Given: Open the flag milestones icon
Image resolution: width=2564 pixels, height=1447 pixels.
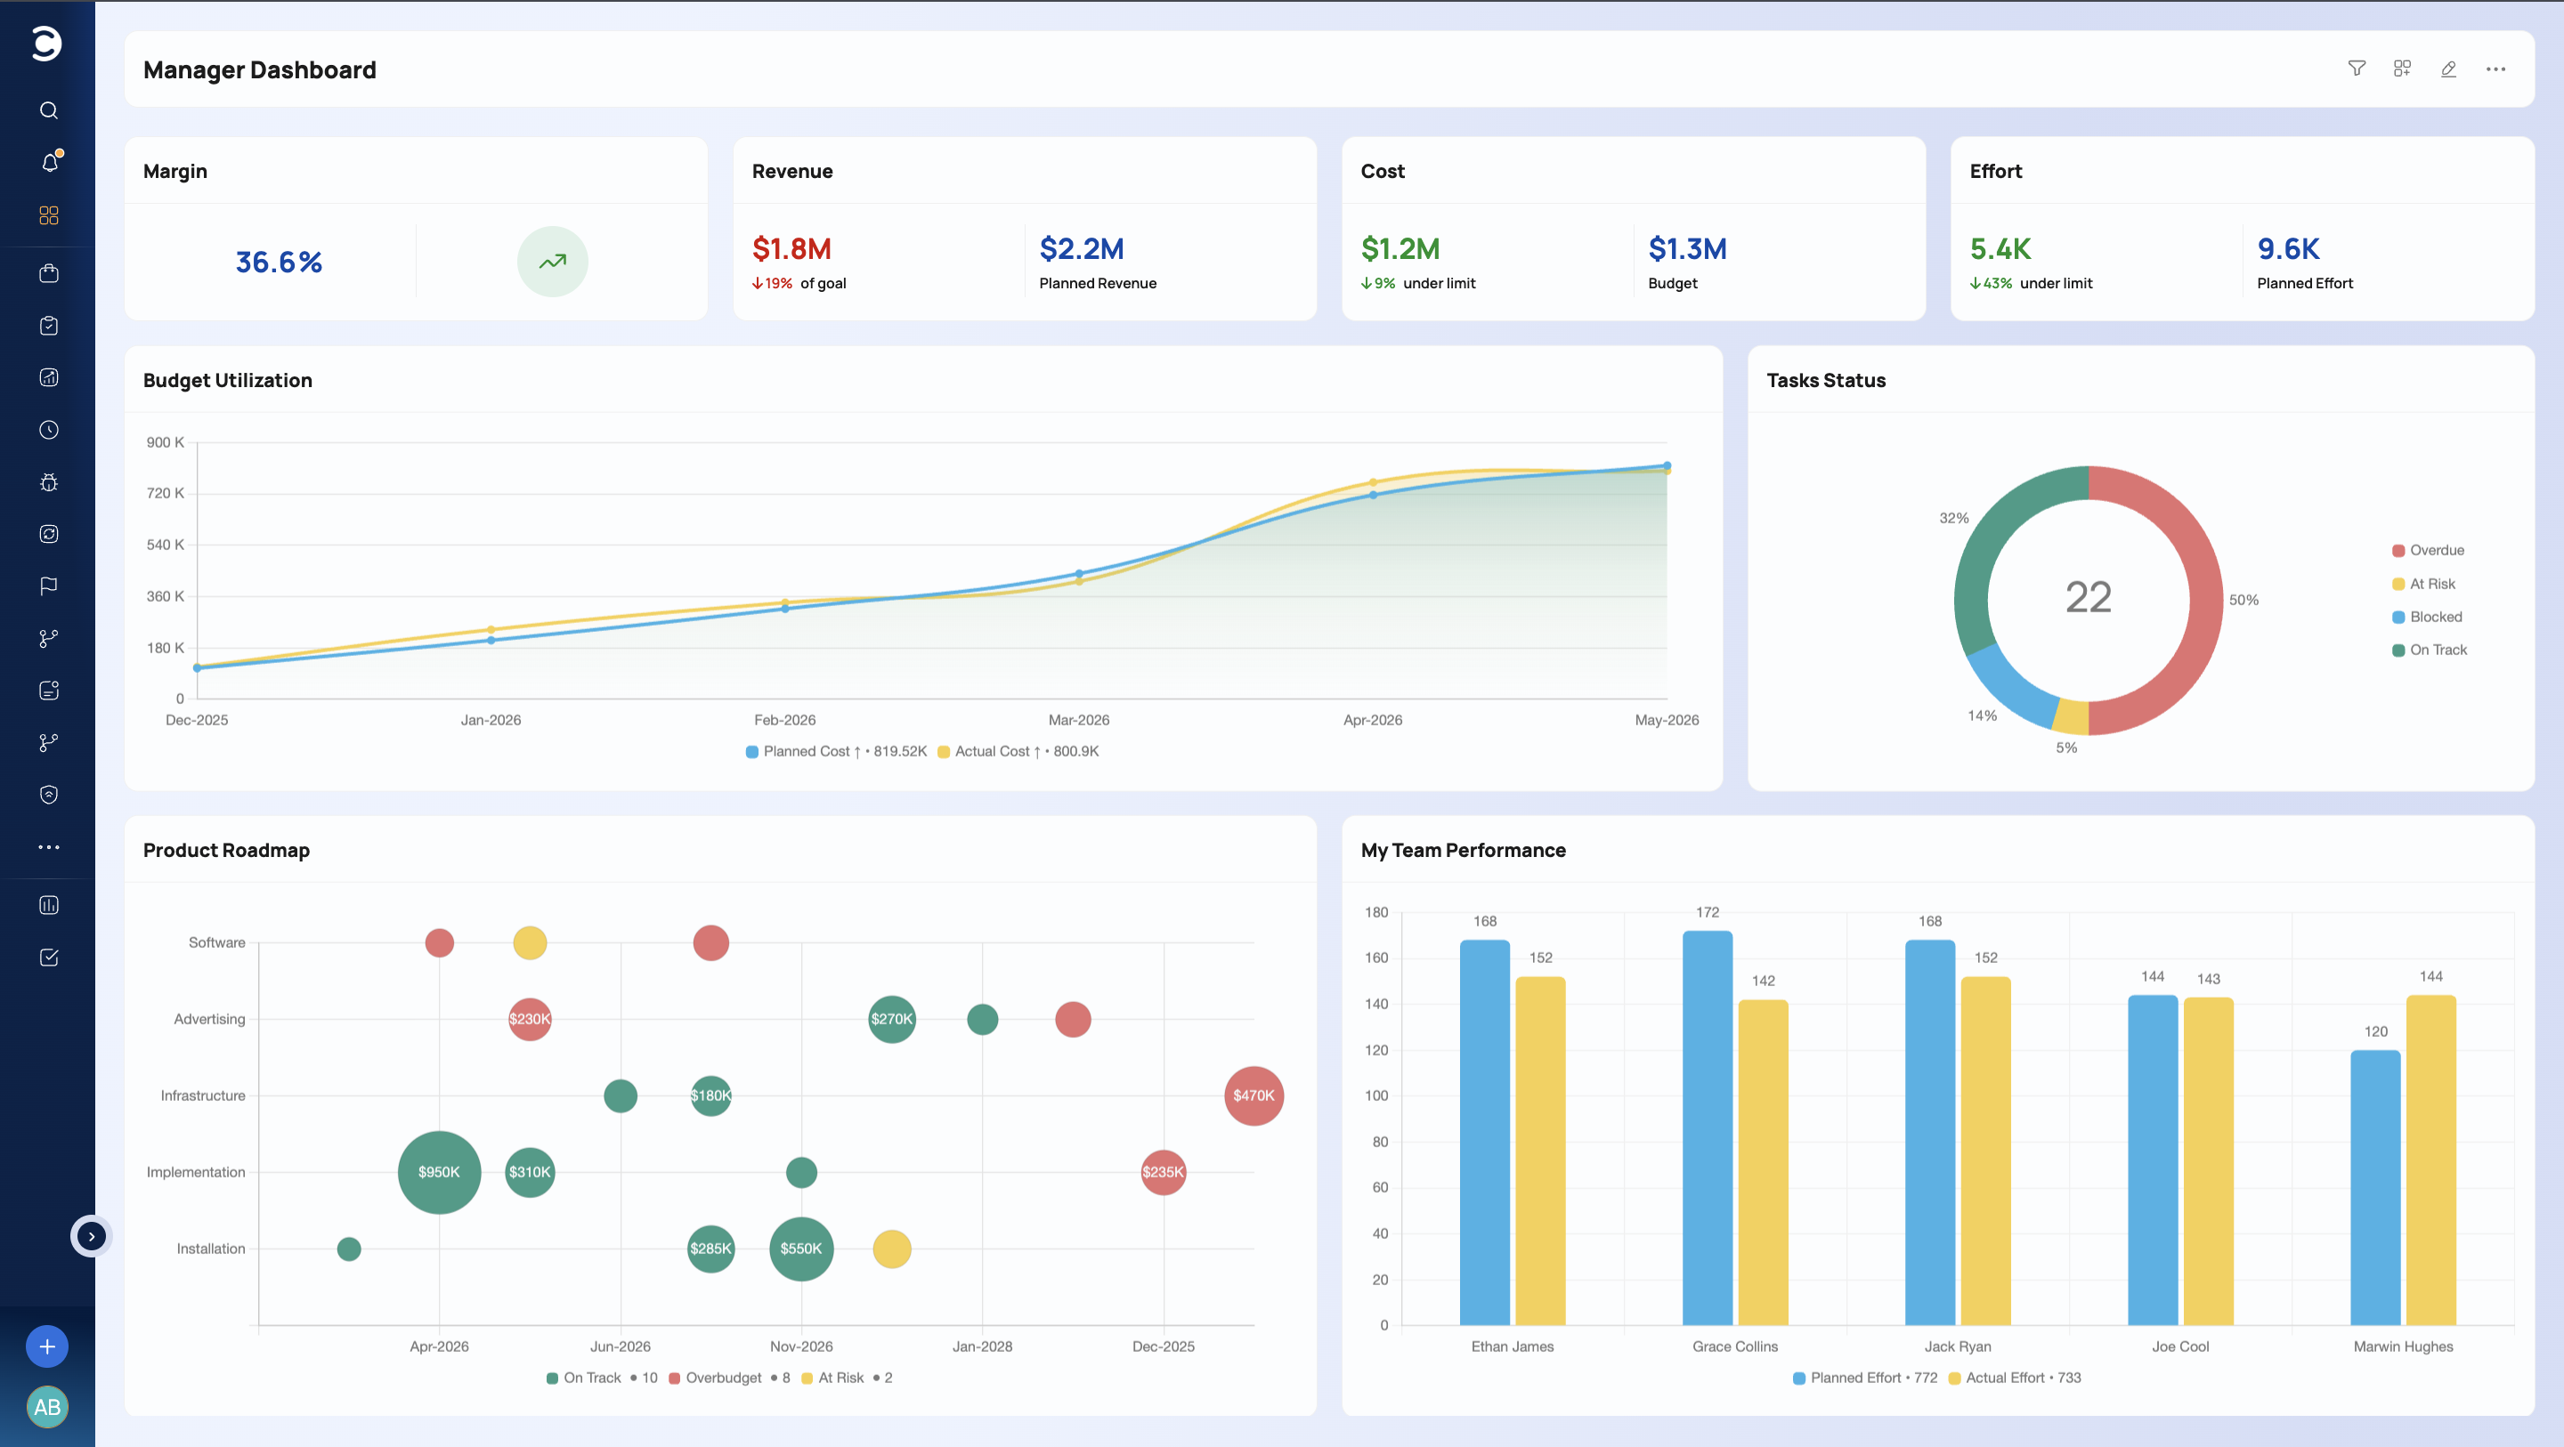Looking at the screenshot, I should 49,586.
